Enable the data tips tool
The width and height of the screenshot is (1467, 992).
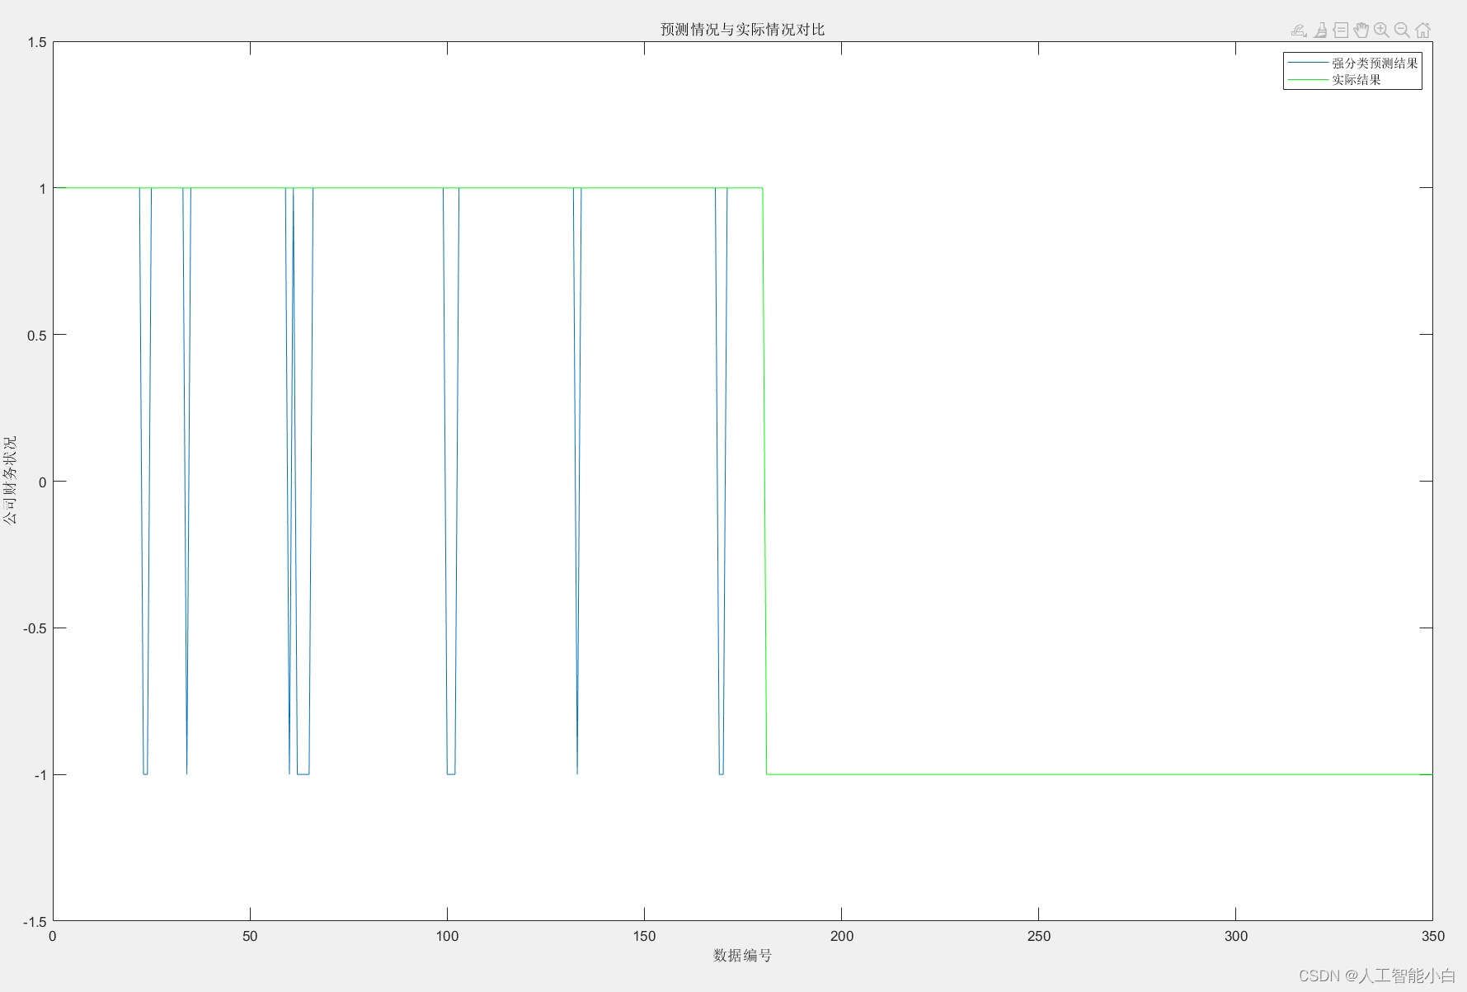1341,31
